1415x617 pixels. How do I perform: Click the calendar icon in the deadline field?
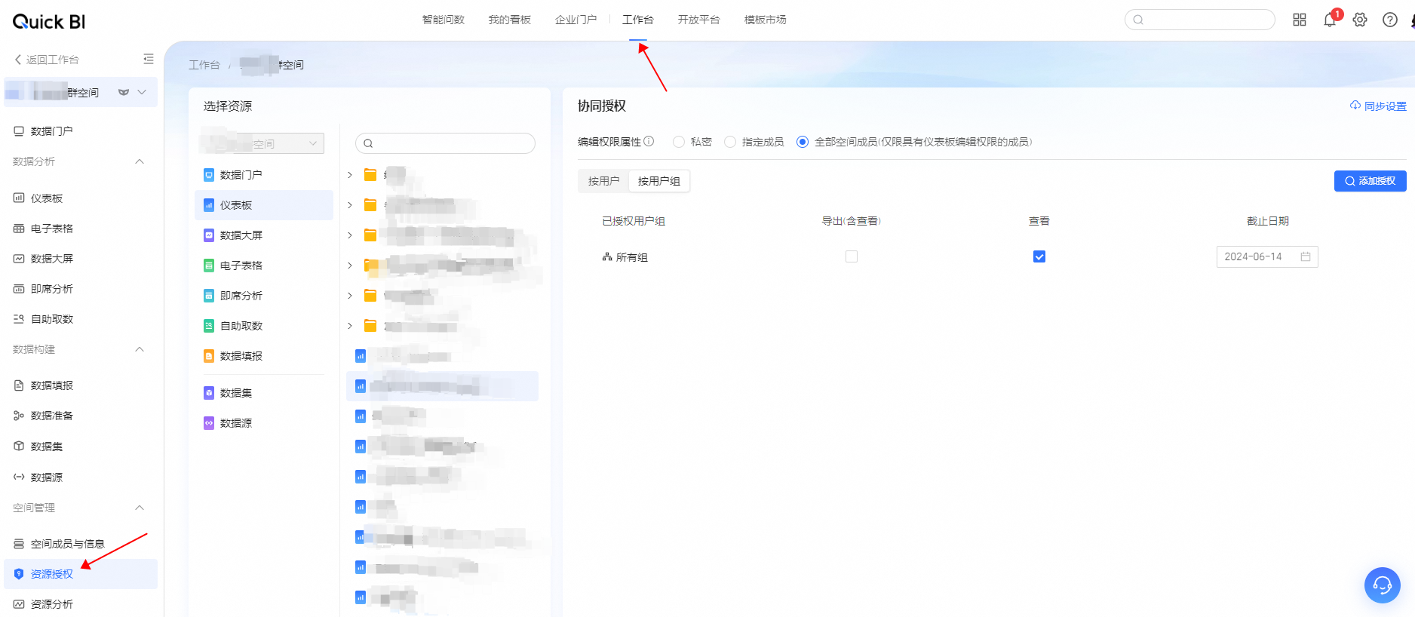[x=1305, y=257]
